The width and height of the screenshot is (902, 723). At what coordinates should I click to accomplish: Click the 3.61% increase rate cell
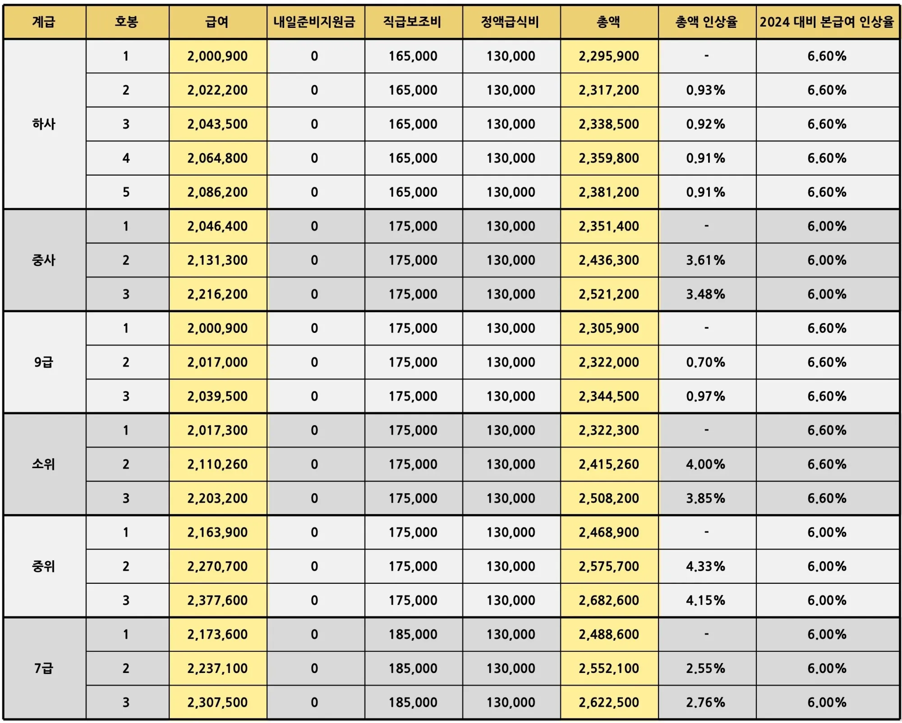click(706, 260)
